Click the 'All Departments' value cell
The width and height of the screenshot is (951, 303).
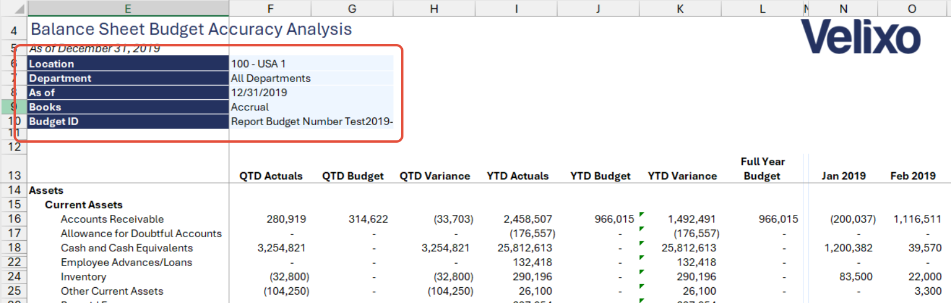271,78
